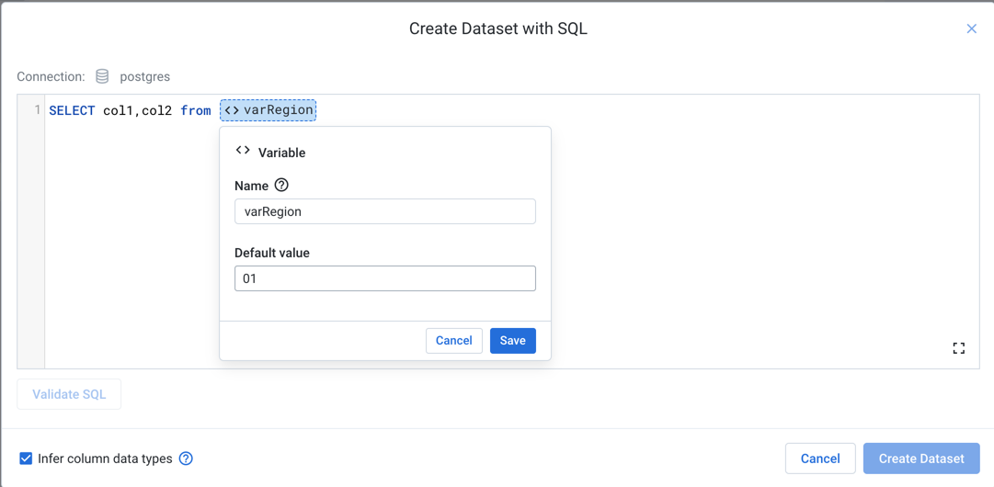The width and height of the screenshot is (994, 487).
Task: Click the Name field containing varRegion
Action: [x=384, y=211]
